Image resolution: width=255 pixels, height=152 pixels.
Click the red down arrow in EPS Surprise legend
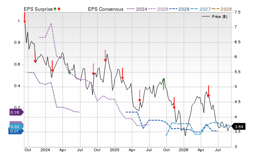point(59,9)
